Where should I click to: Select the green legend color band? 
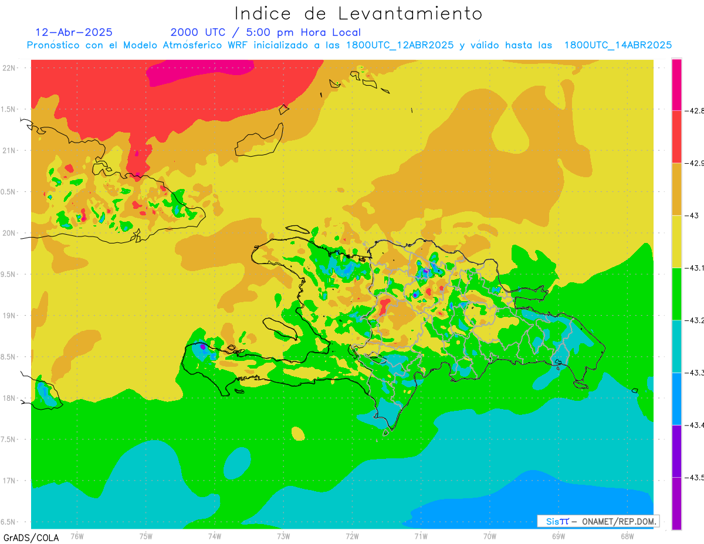676,293
